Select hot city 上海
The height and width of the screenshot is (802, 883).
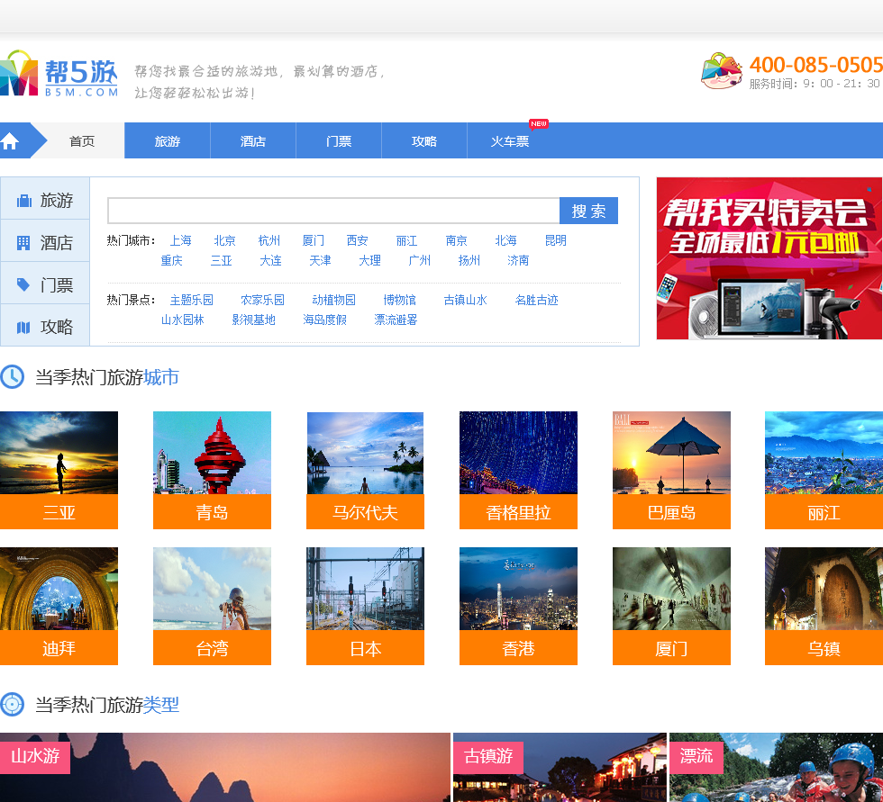181,240
